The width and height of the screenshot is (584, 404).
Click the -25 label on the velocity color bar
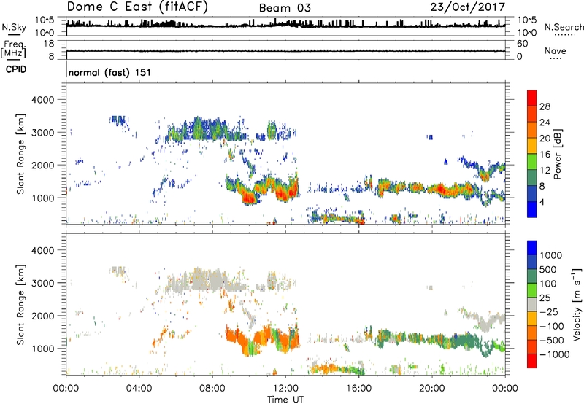[x=549, y=311]
